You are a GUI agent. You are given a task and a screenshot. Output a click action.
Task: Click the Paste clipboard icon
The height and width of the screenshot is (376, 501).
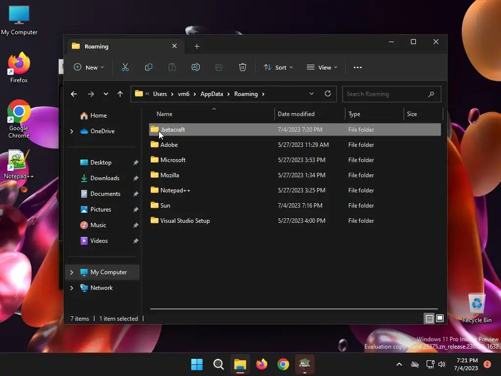click(172, 67)
